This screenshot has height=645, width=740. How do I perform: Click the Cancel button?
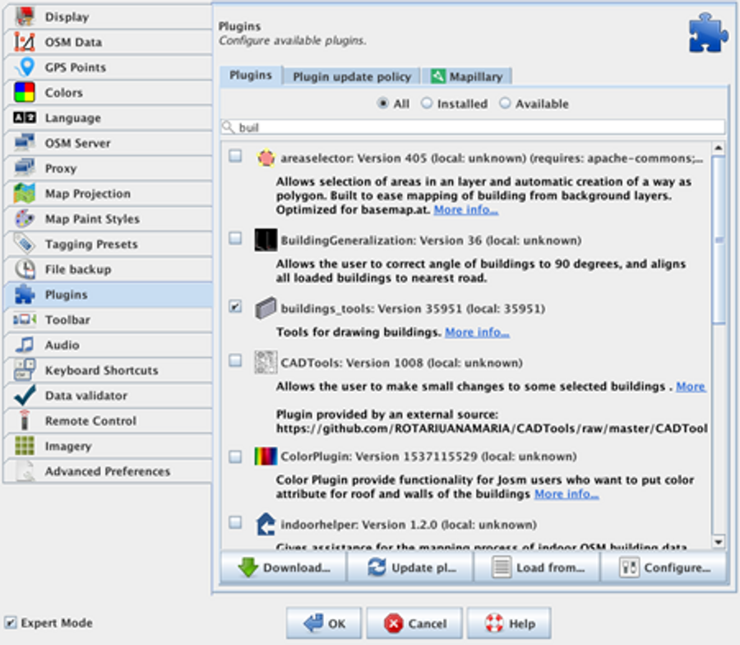pos(414,624)
